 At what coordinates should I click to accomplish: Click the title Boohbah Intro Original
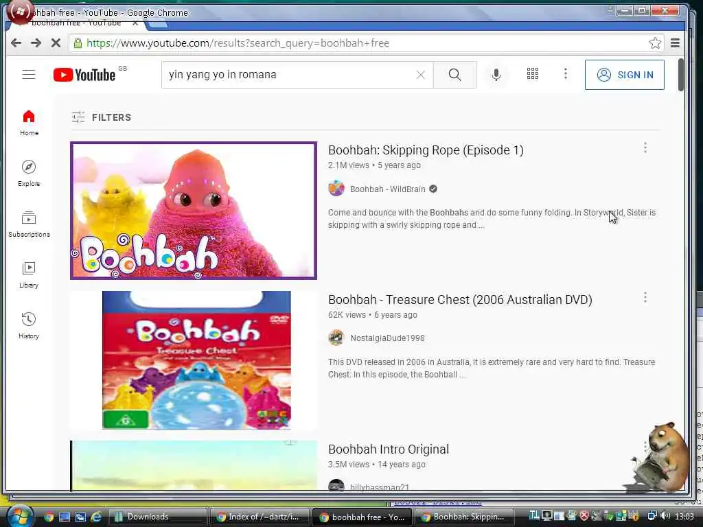[x=389, y=449]
